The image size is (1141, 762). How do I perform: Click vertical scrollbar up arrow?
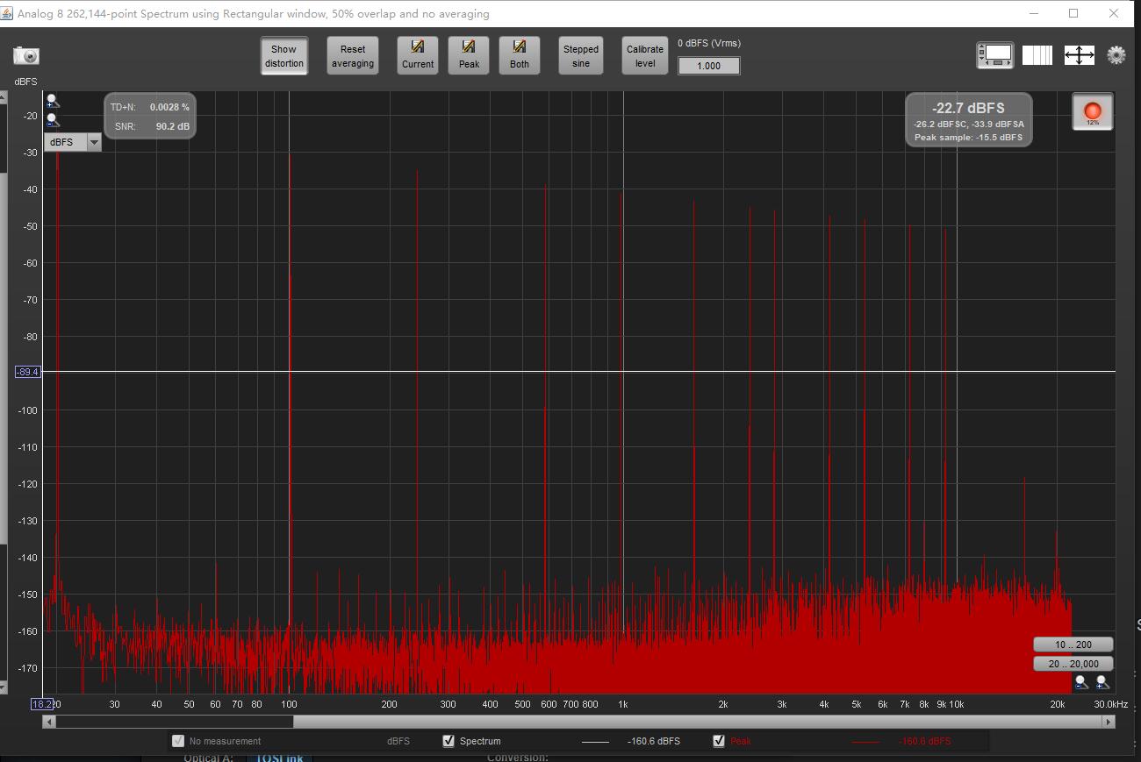pyautogui.click(x=3, y=97)
